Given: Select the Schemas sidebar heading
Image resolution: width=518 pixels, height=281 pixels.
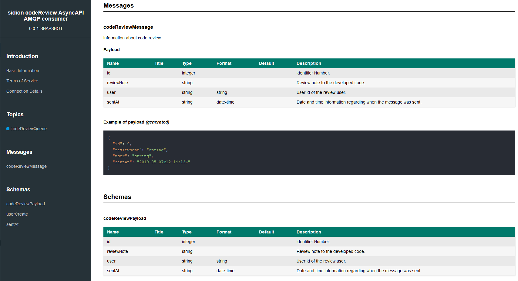Looking at the screenshot, I should click(18, 190).
